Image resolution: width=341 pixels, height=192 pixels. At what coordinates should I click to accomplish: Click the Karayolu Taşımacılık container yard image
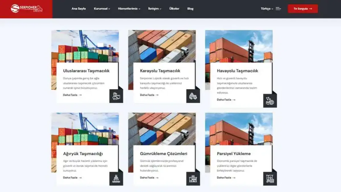[x=162, y=46]
